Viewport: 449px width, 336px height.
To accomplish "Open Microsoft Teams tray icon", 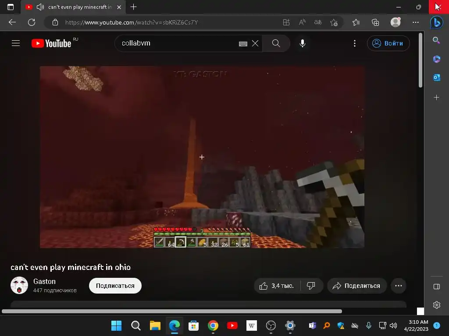I will (312, 325).
